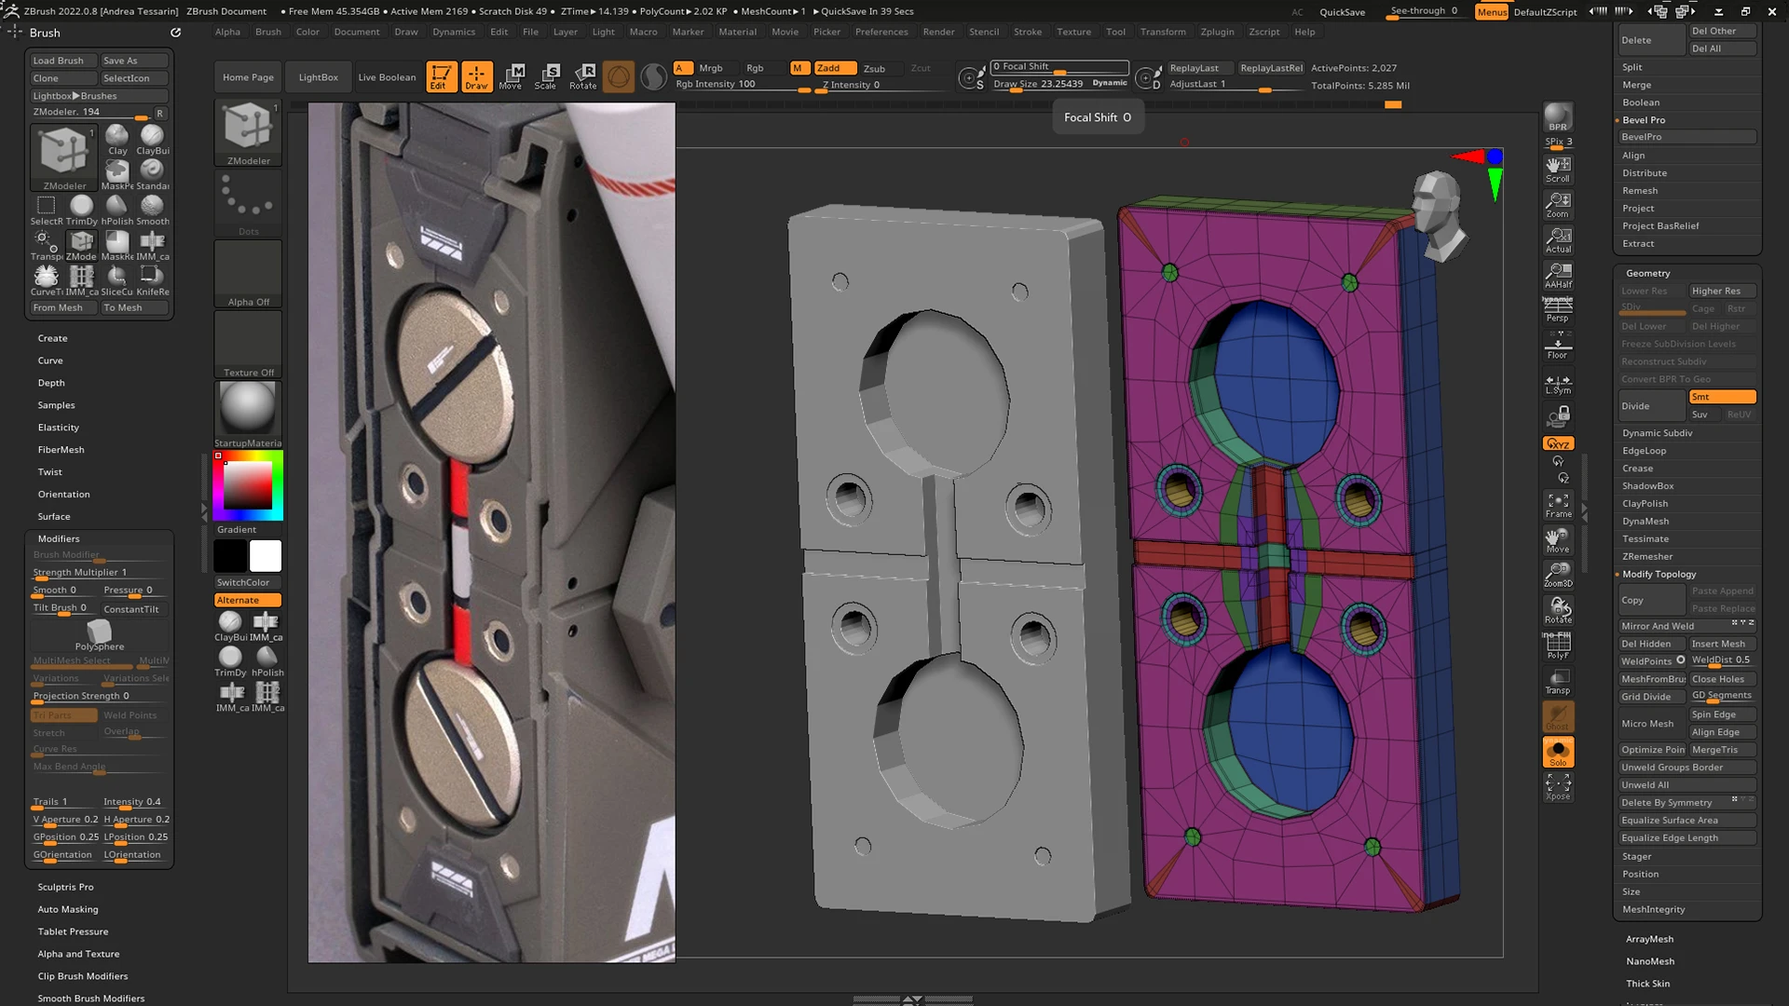Click the Scroll navigation icon
Viewport: 1789px width, 1006px height.
click(1558, 170)
